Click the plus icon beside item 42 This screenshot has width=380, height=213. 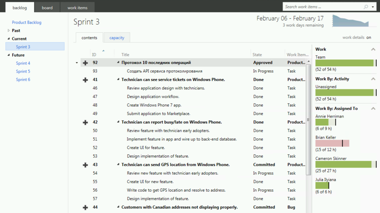(x=85, y=123)
